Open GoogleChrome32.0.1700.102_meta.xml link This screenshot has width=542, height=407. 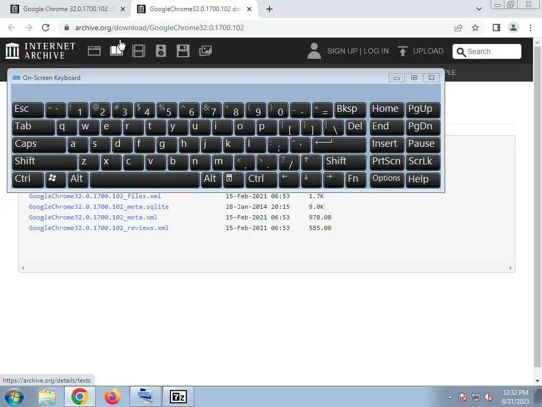pyautogui.click(x=93, y=217)
